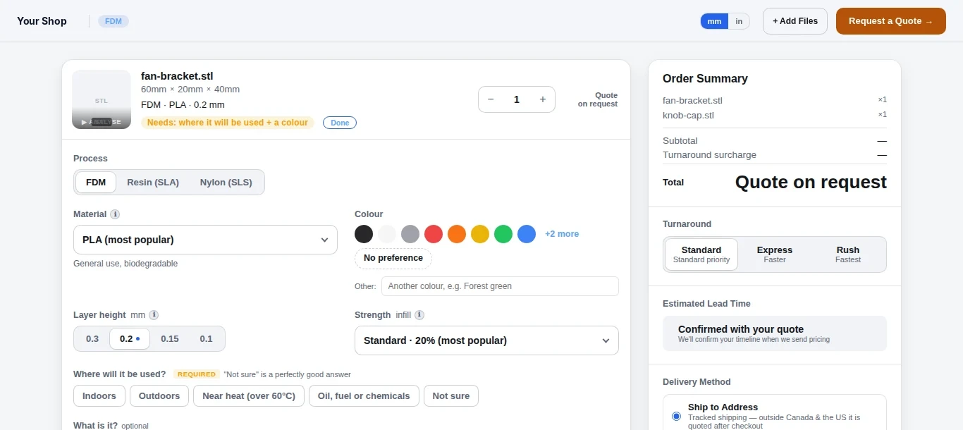Switch units to mm

point(714,21)
